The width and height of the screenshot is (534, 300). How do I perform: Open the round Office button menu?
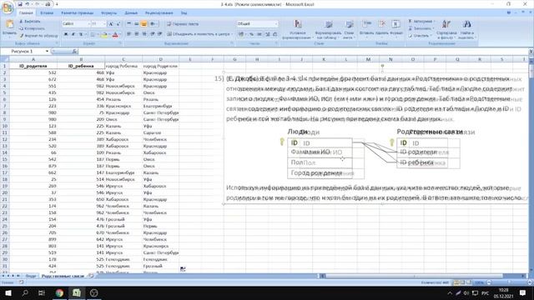[8, 7]
